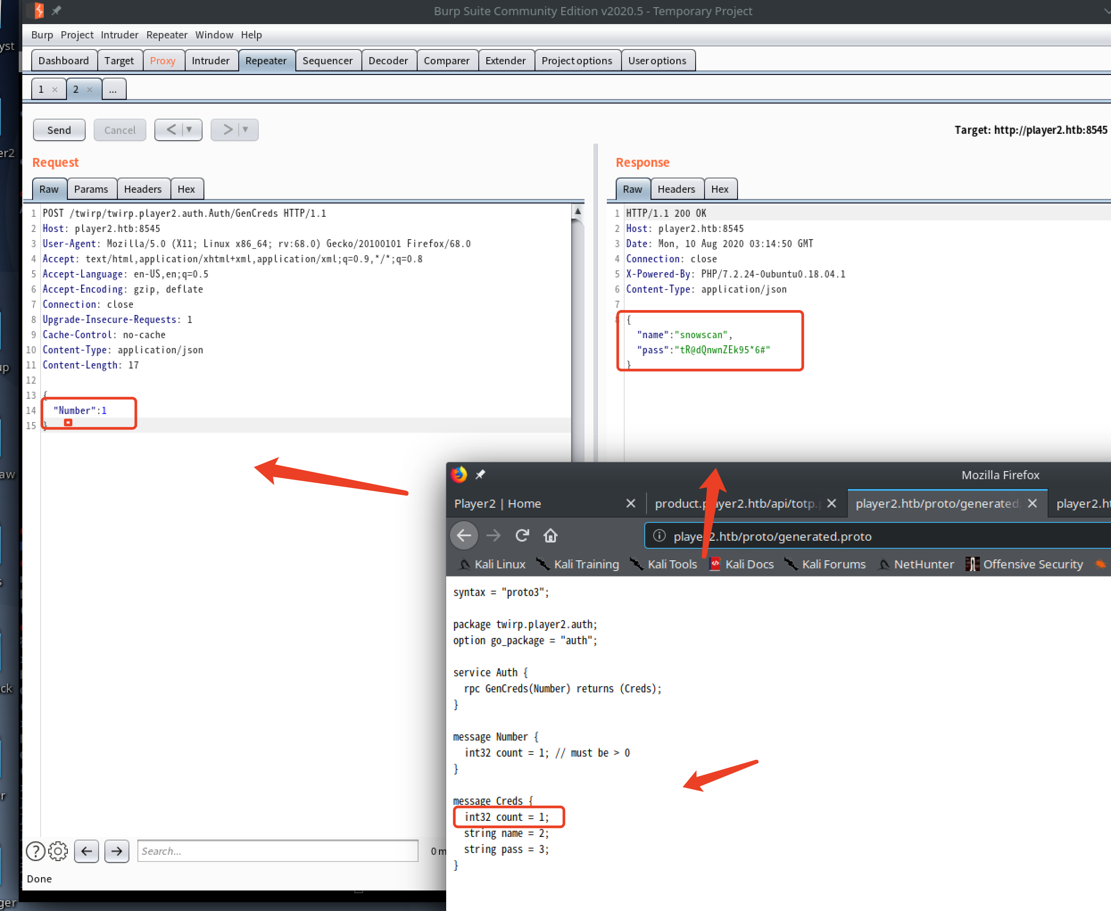
Task: Click the pin icon in Firefox titlebar
Action: point(480,474)
